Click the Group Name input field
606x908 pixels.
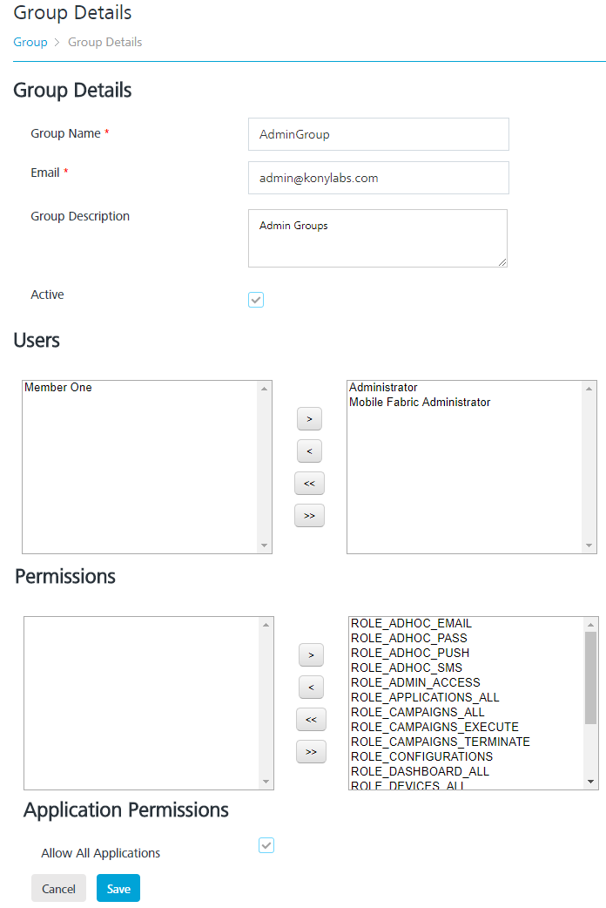pos(378,134)
